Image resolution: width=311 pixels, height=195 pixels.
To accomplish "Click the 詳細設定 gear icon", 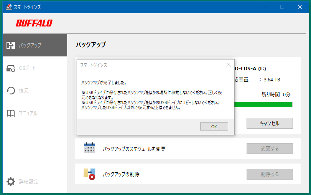I will 11,182.
